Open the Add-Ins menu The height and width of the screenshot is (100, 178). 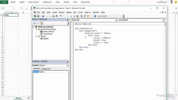(88, 12)
